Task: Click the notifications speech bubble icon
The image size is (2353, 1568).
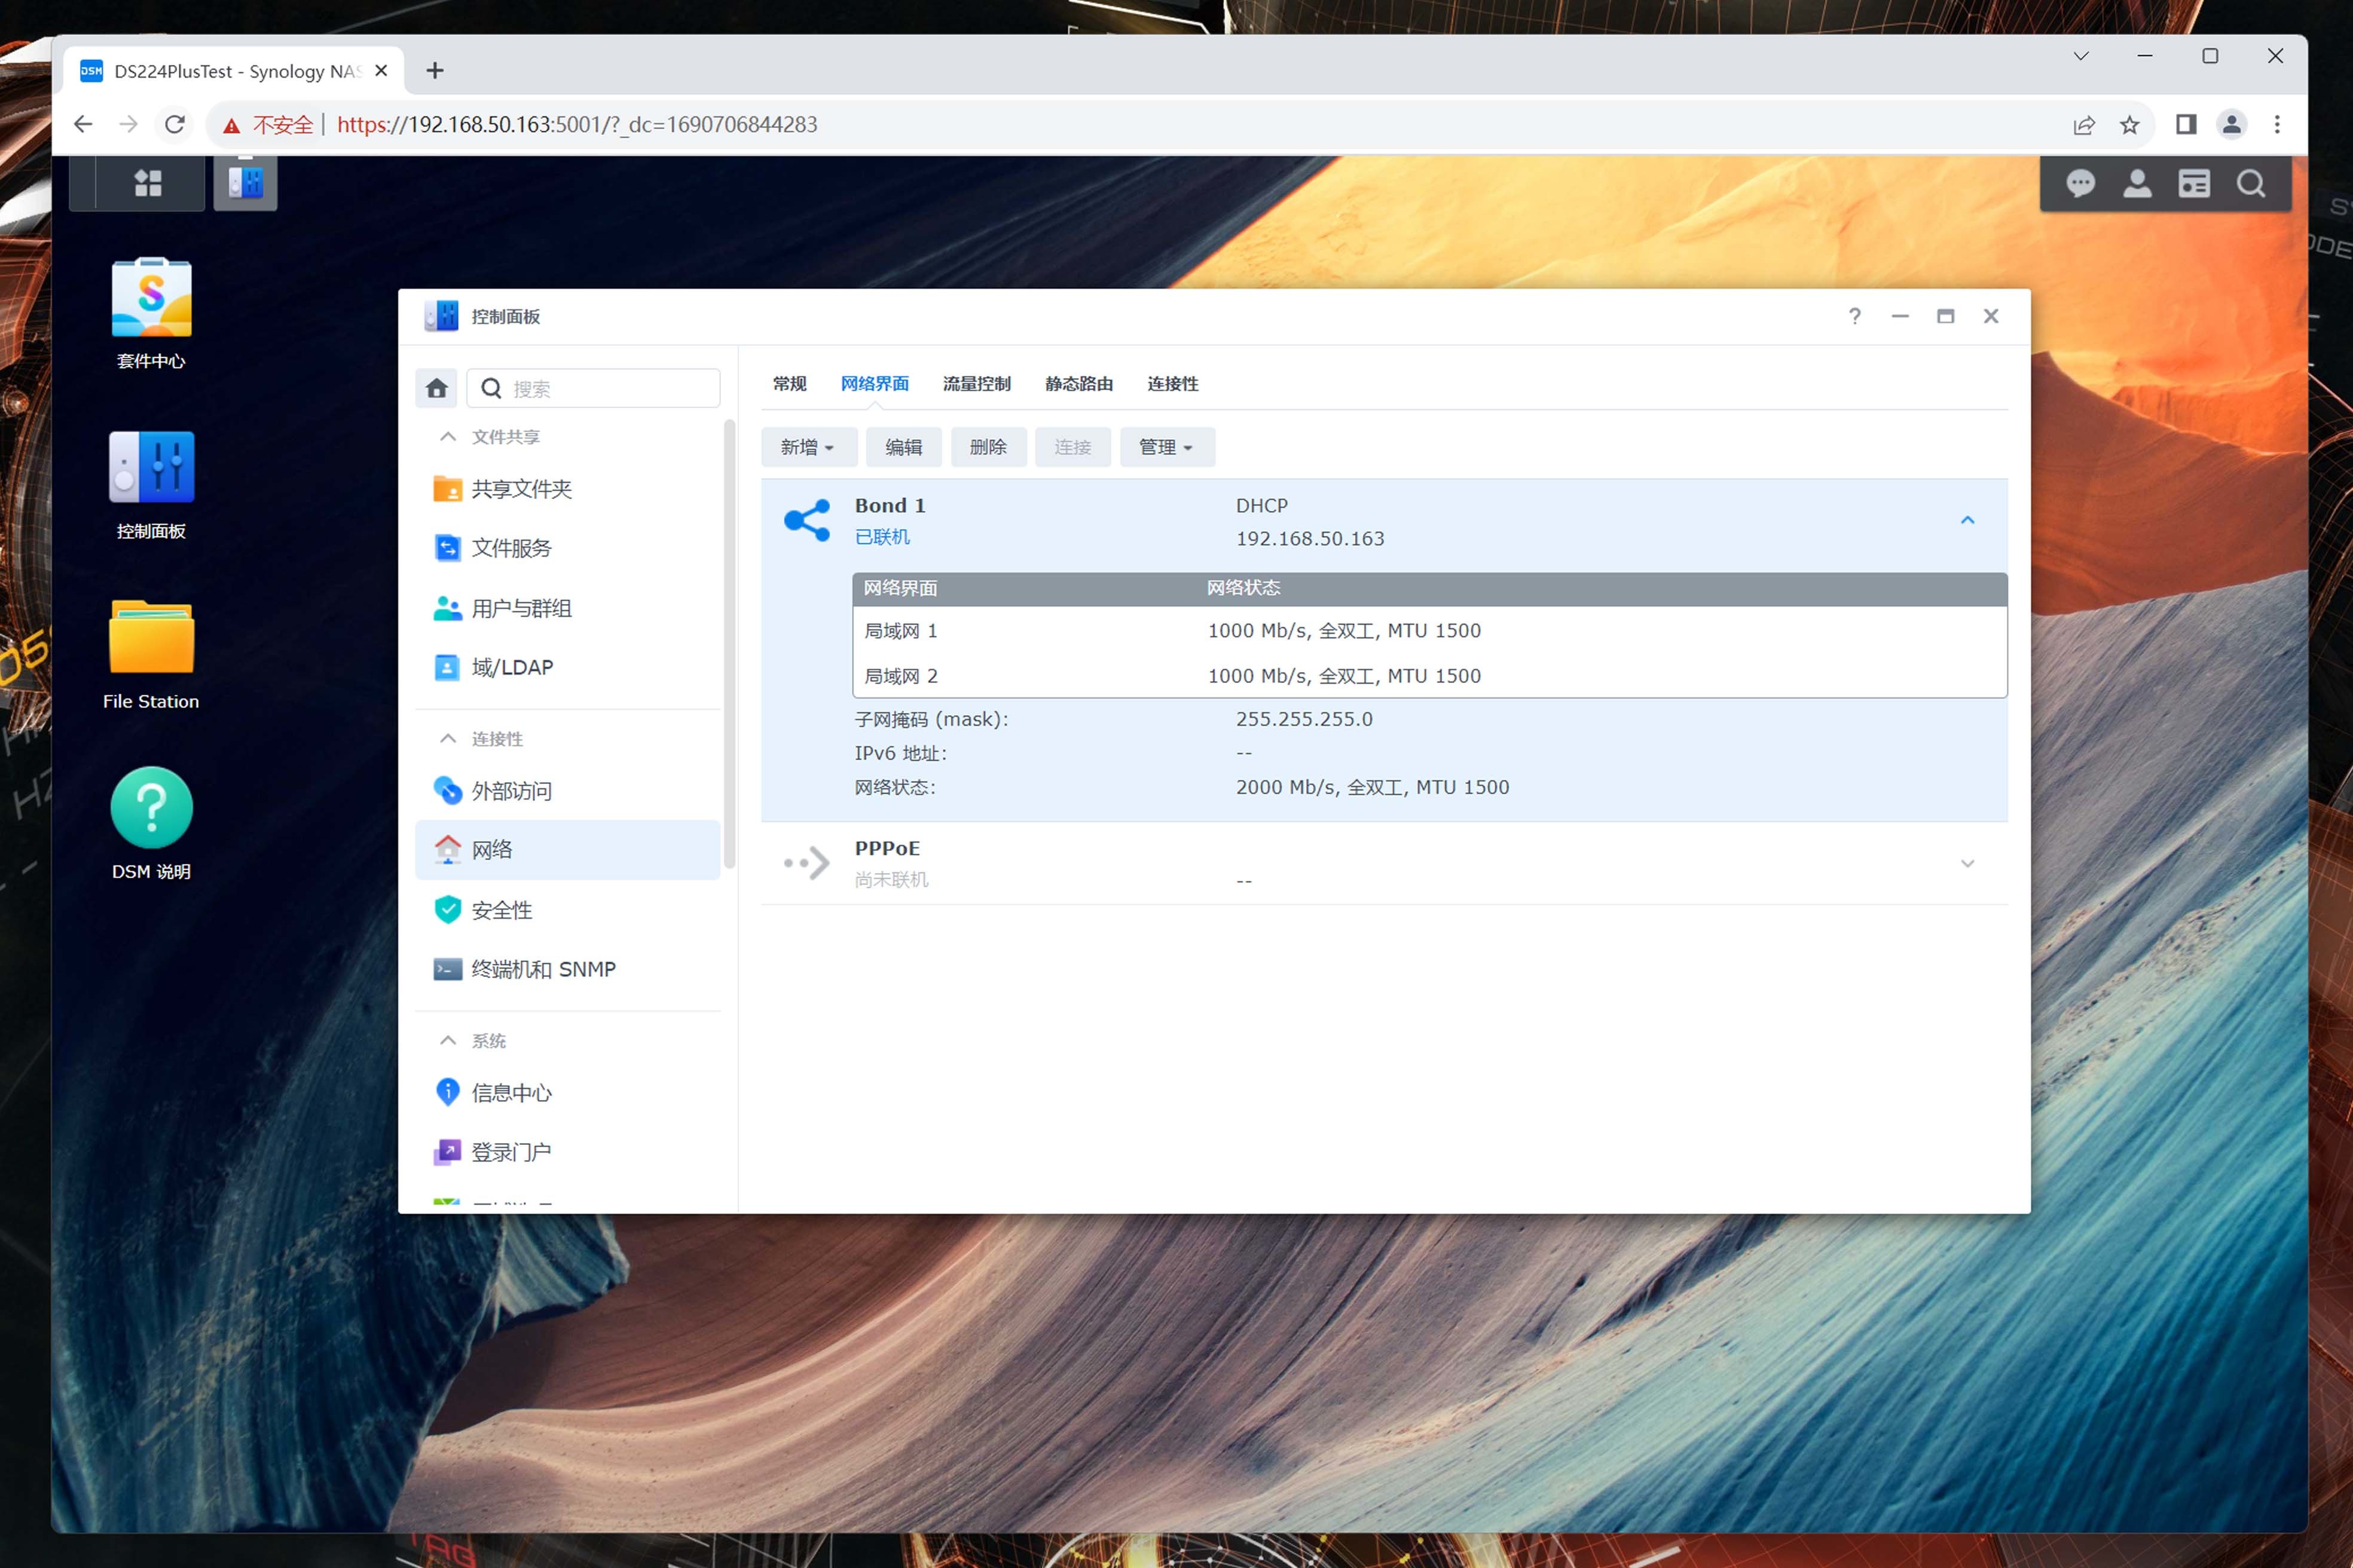Action: [x=2081, y=183]
